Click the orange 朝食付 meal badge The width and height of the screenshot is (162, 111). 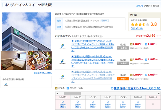(x=123, y=79)
